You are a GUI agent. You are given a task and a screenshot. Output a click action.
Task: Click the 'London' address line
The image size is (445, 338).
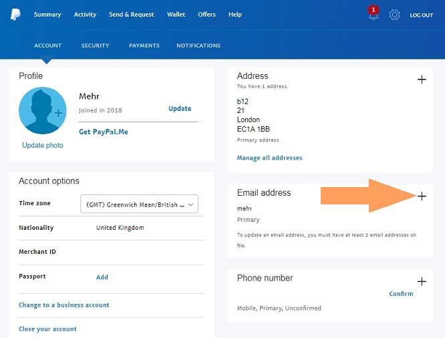tap(249, 120)
